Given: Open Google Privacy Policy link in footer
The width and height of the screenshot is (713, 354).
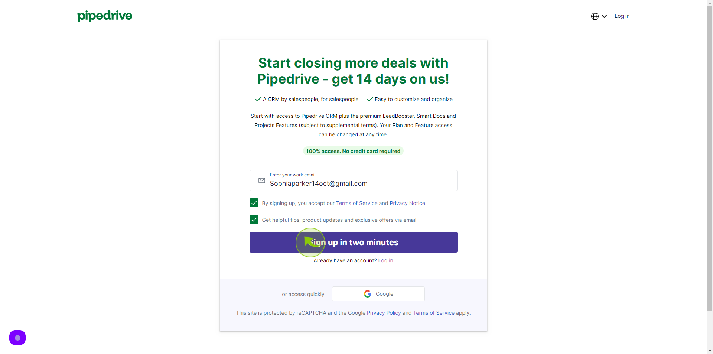Looking at the screenshot, I should coord(384,313).
